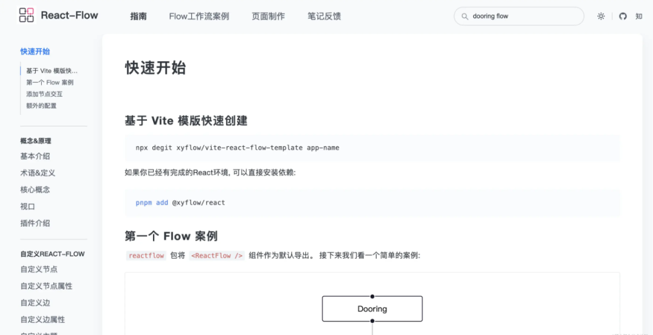Click the 第一个 Flow 案例 heading
Image resolution: width=653 pixels, height=335 pixels.
click(171, 236)
